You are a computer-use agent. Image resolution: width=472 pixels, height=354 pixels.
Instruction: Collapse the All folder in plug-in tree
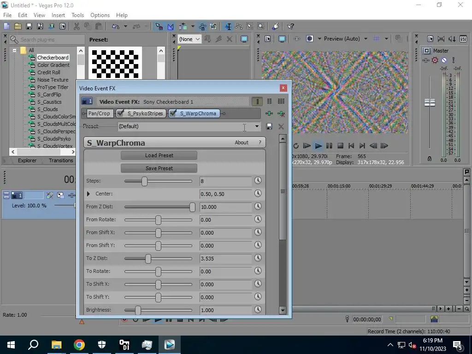14,50
